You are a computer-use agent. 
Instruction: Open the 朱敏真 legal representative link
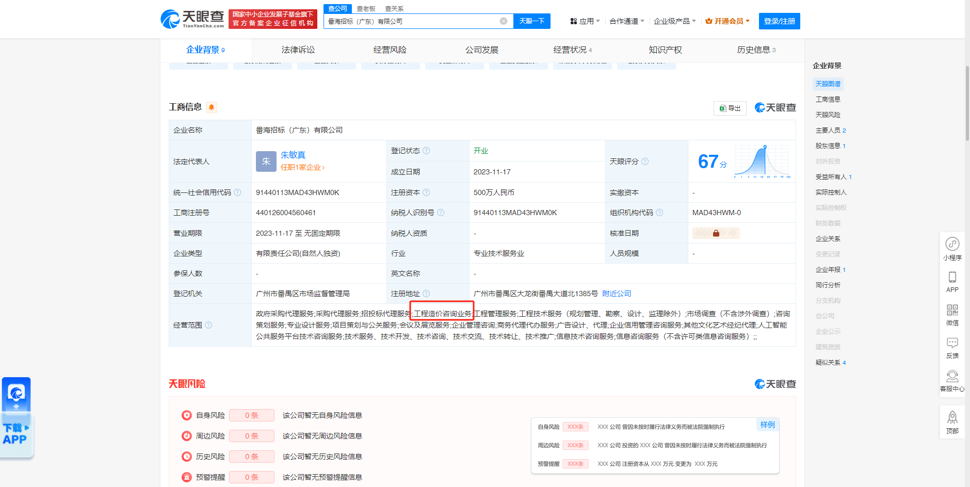tap(293, 155)
